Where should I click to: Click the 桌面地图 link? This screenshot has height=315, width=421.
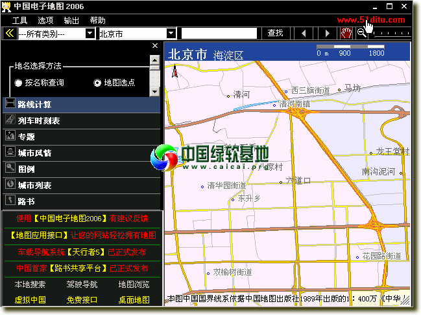[x=134, y=300]
